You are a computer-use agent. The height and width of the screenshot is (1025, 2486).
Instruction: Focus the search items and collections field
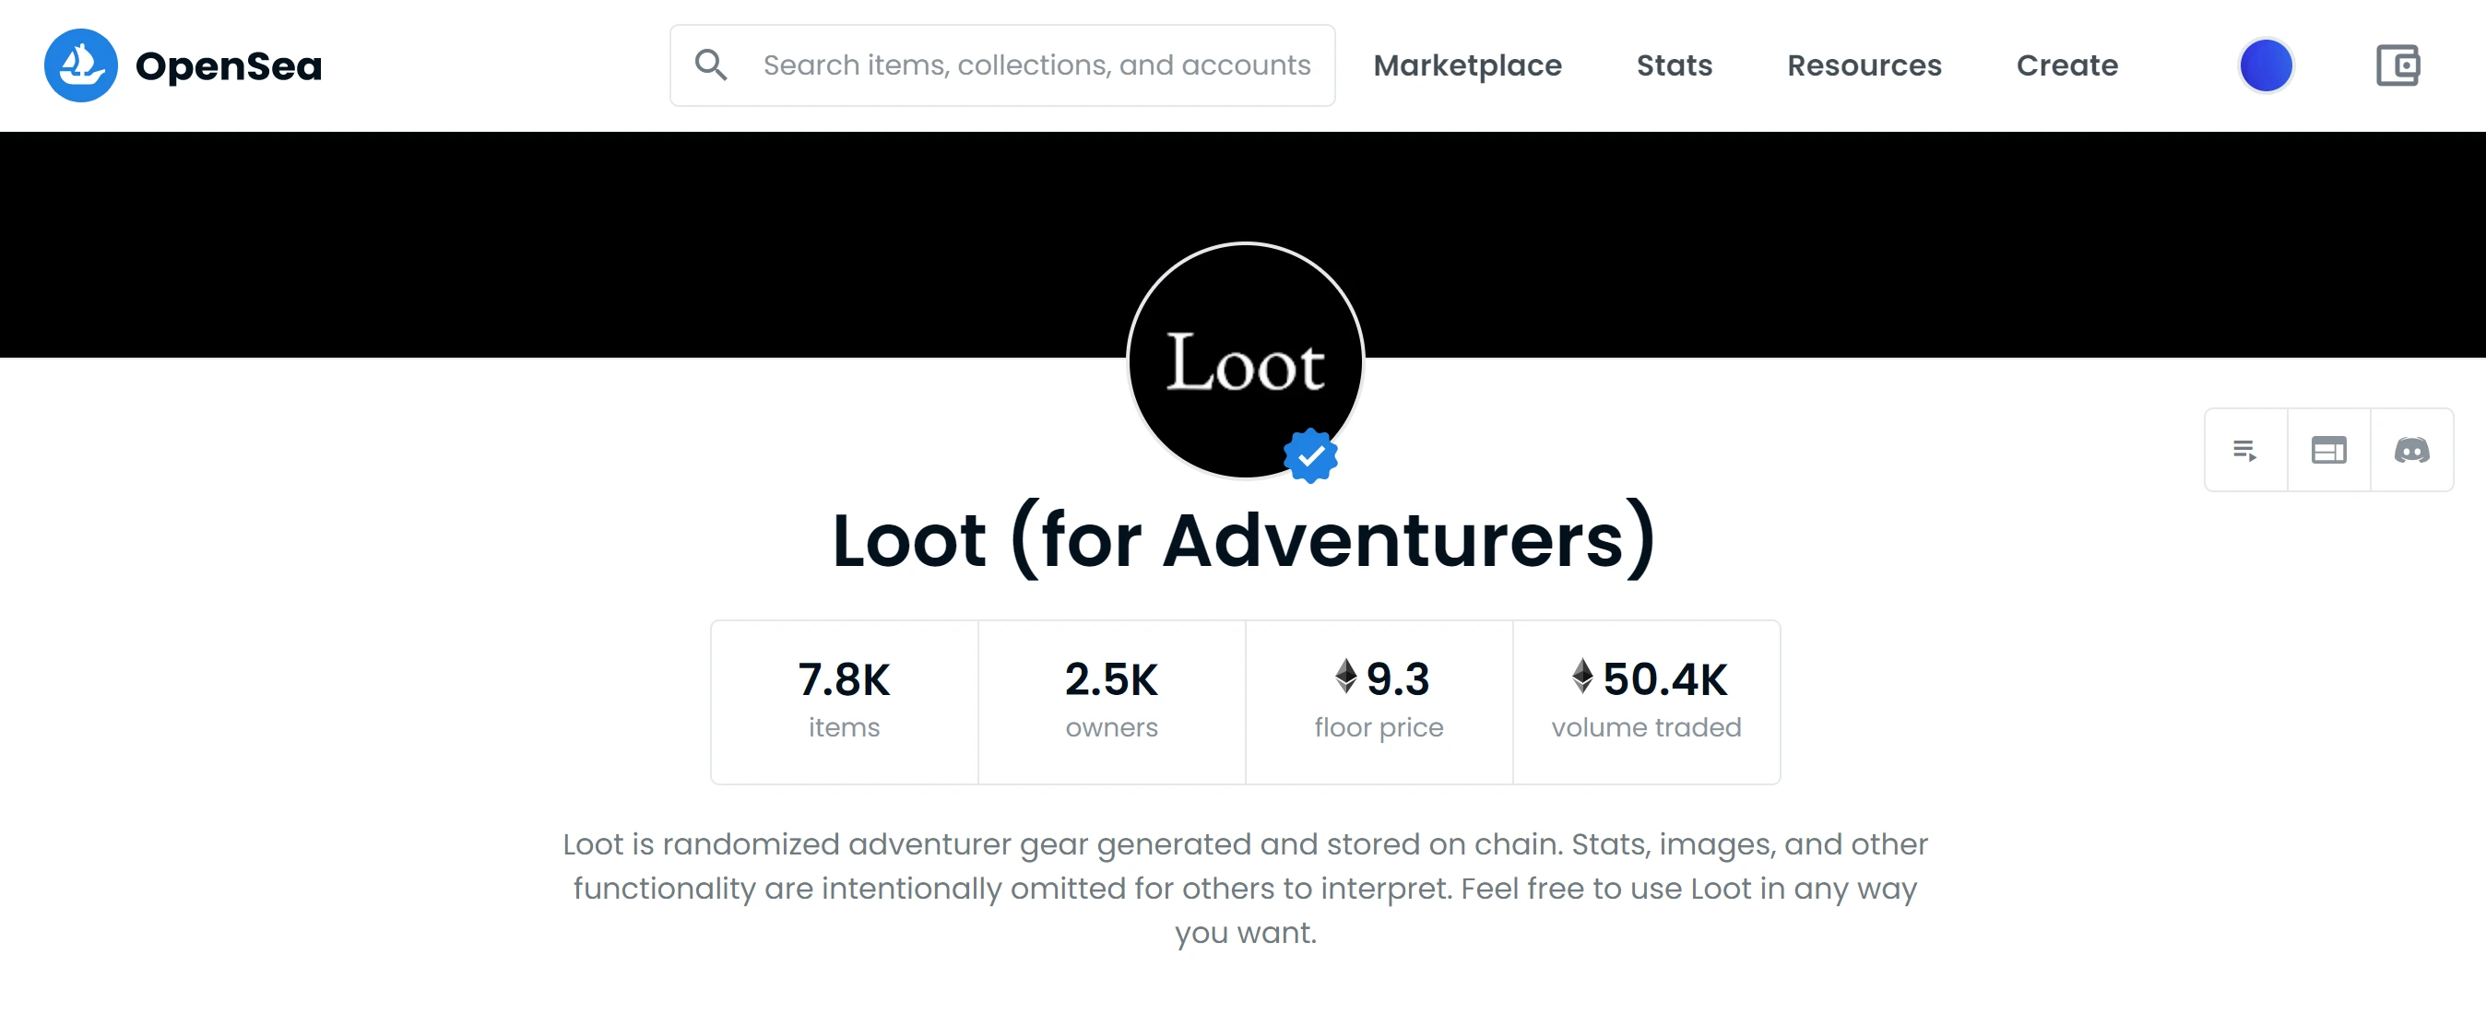tap(1002, 65)
